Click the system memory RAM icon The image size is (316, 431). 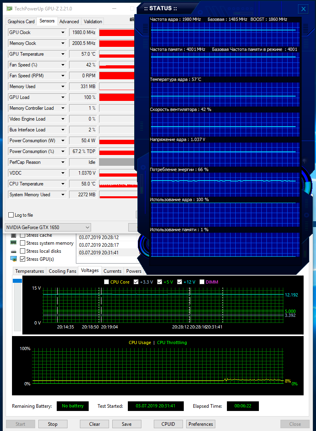[14, 243]
